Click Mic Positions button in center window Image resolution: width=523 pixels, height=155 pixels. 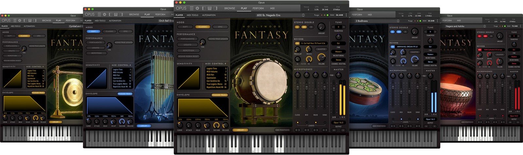[x=282, y=130]
